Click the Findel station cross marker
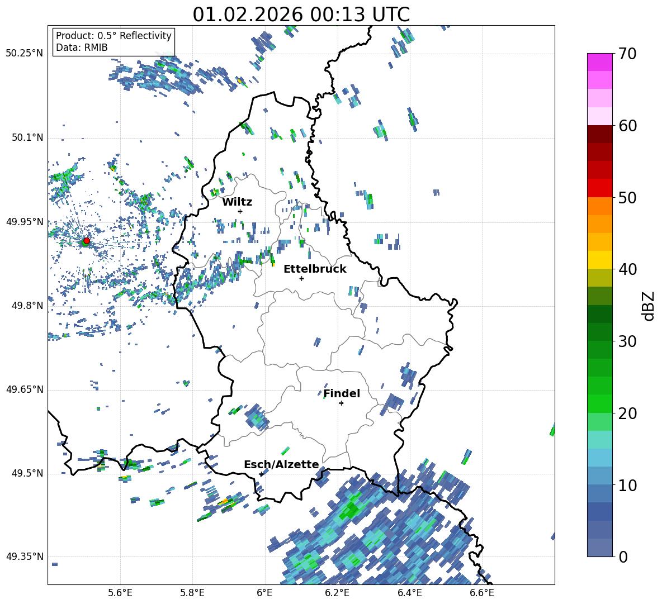This screenshot has height=604, width=662. pyautogui.click(x=341, y=403)
